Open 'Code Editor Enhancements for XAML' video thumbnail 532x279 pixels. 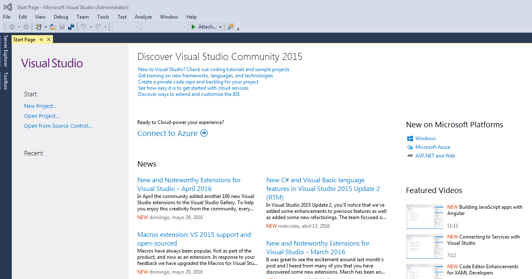(425, 272)
